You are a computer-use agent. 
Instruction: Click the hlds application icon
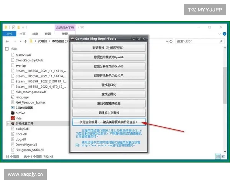coord(13,118)
